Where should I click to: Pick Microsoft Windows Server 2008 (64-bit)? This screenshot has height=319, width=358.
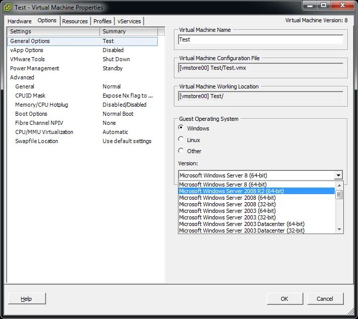click(x=256, y=198)
